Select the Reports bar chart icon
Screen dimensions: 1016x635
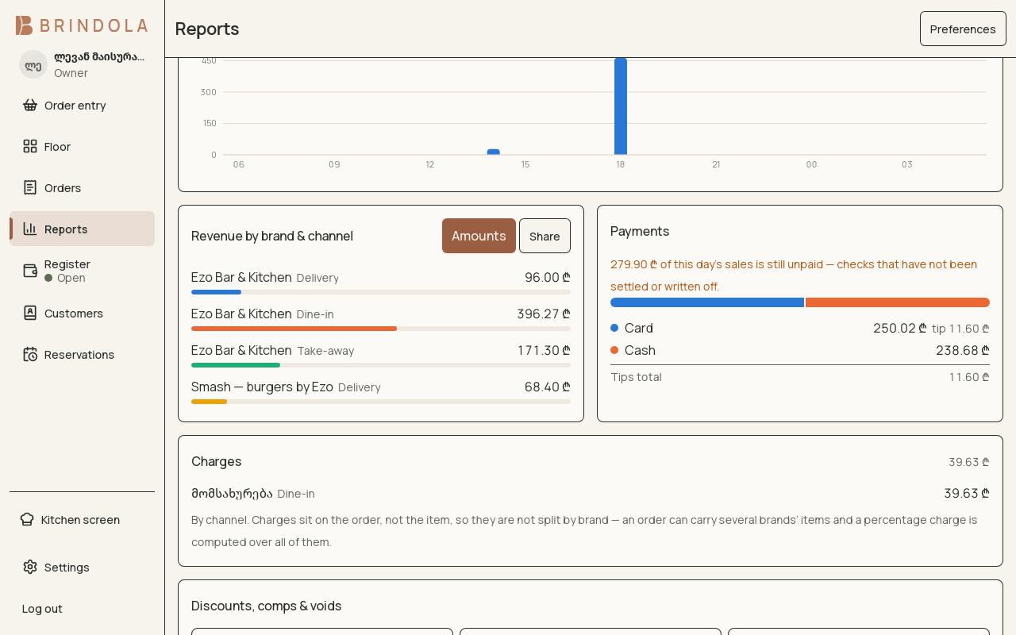(30, 229)
